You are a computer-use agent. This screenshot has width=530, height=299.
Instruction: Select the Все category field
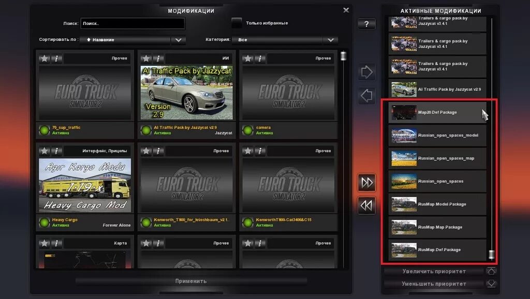pos(277,40)
